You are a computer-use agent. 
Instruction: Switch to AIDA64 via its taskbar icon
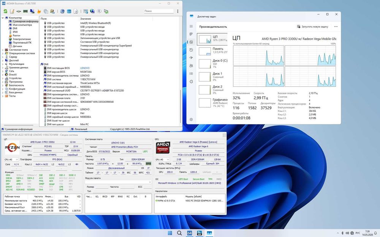click(190, 233)
